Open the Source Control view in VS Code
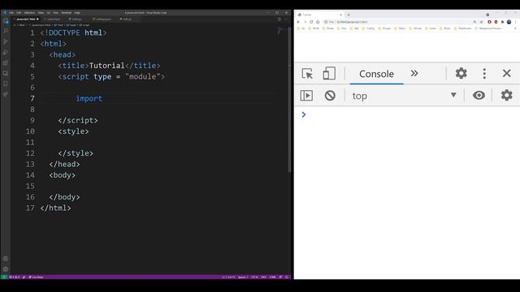The height and width of the screenshot is (292, 520). click(6, 41)
